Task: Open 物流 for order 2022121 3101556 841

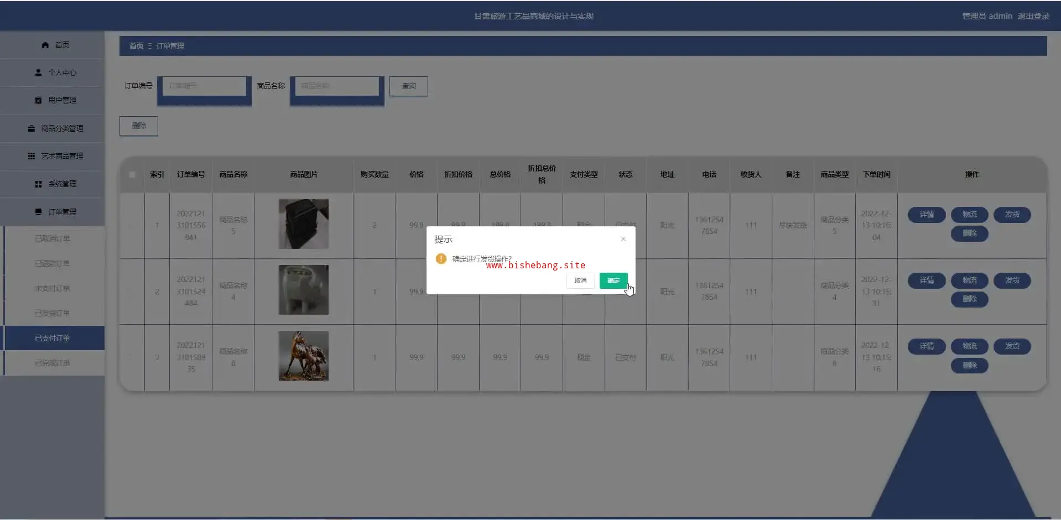Action: coord(970,214)
